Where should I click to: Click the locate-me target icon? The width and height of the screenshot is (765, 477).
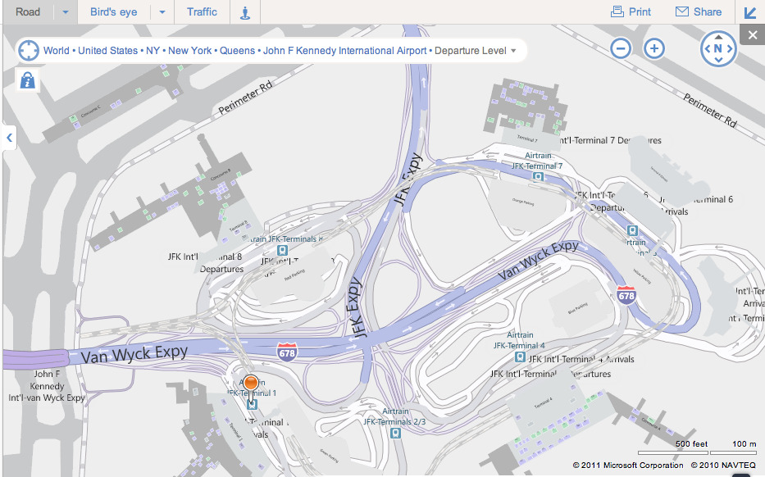(x=28, y=50)
